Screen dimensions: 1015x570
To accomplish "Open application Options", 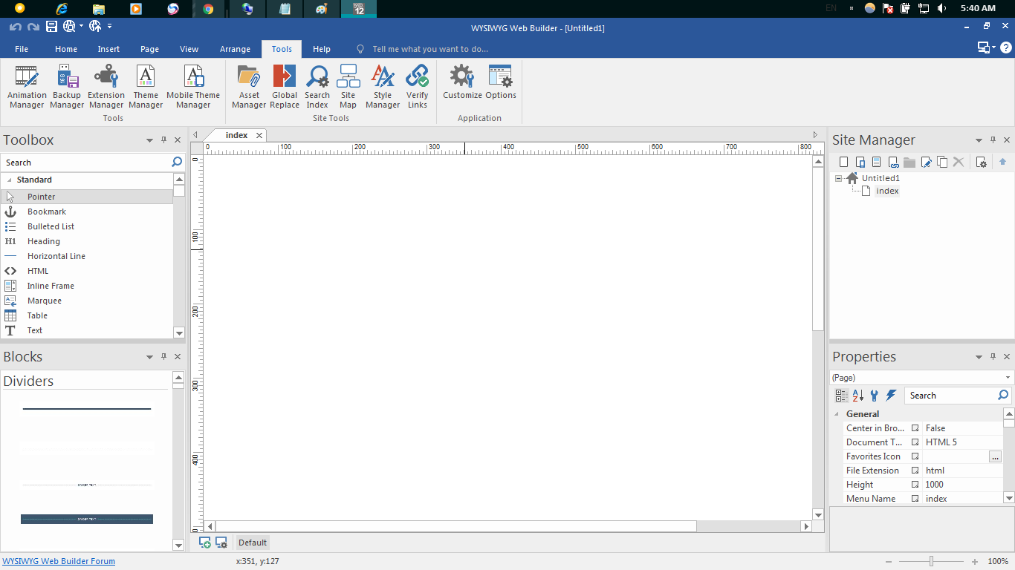I will click(x=501, y=82).
